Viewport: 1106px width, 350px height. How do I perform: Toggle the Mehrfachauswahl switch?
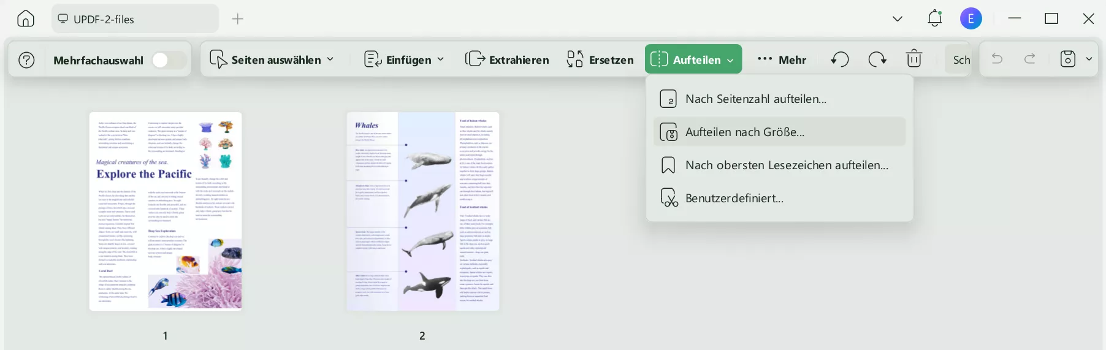169,60
